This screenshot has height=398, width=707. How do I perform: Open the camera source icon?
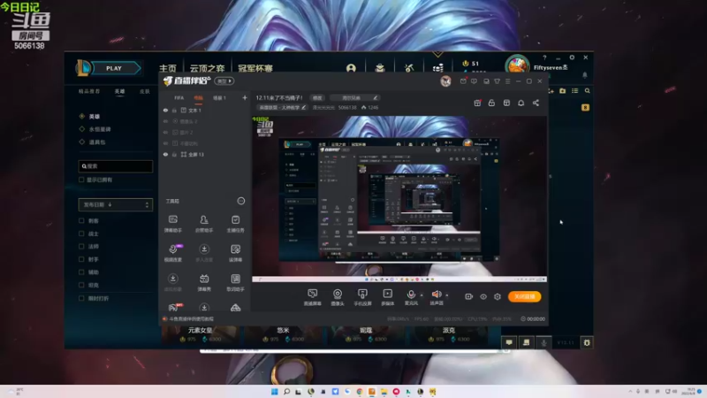tap(338, 294)
